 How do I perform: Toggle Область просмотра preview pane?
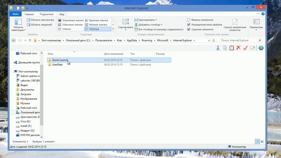pos(40,20)
